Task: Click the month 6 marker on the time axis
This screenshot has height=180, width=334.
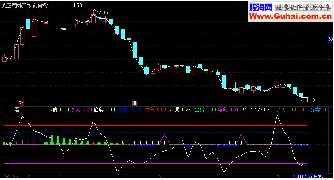Action: [x=160, y=177]
